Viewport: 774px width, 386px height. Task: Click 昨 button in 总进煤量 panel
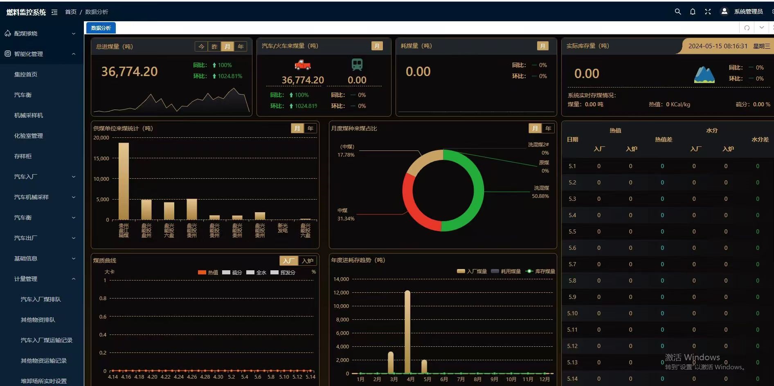[214, 47]
